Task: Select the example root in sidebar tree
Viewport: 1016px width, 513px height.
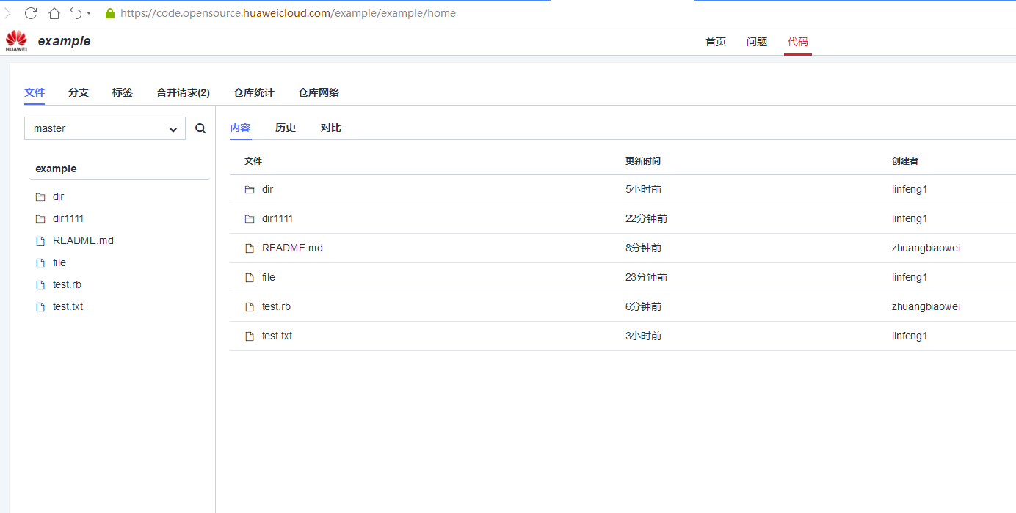Action: (x=56, y=169)
